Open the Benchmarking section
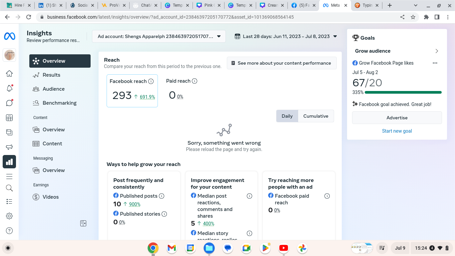 click(x=60, y=103)
